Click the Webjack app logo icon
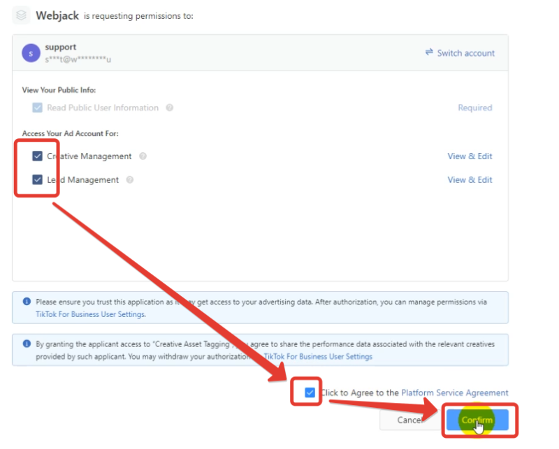Screen dimensions: 559x449 [x=22, y=15]
